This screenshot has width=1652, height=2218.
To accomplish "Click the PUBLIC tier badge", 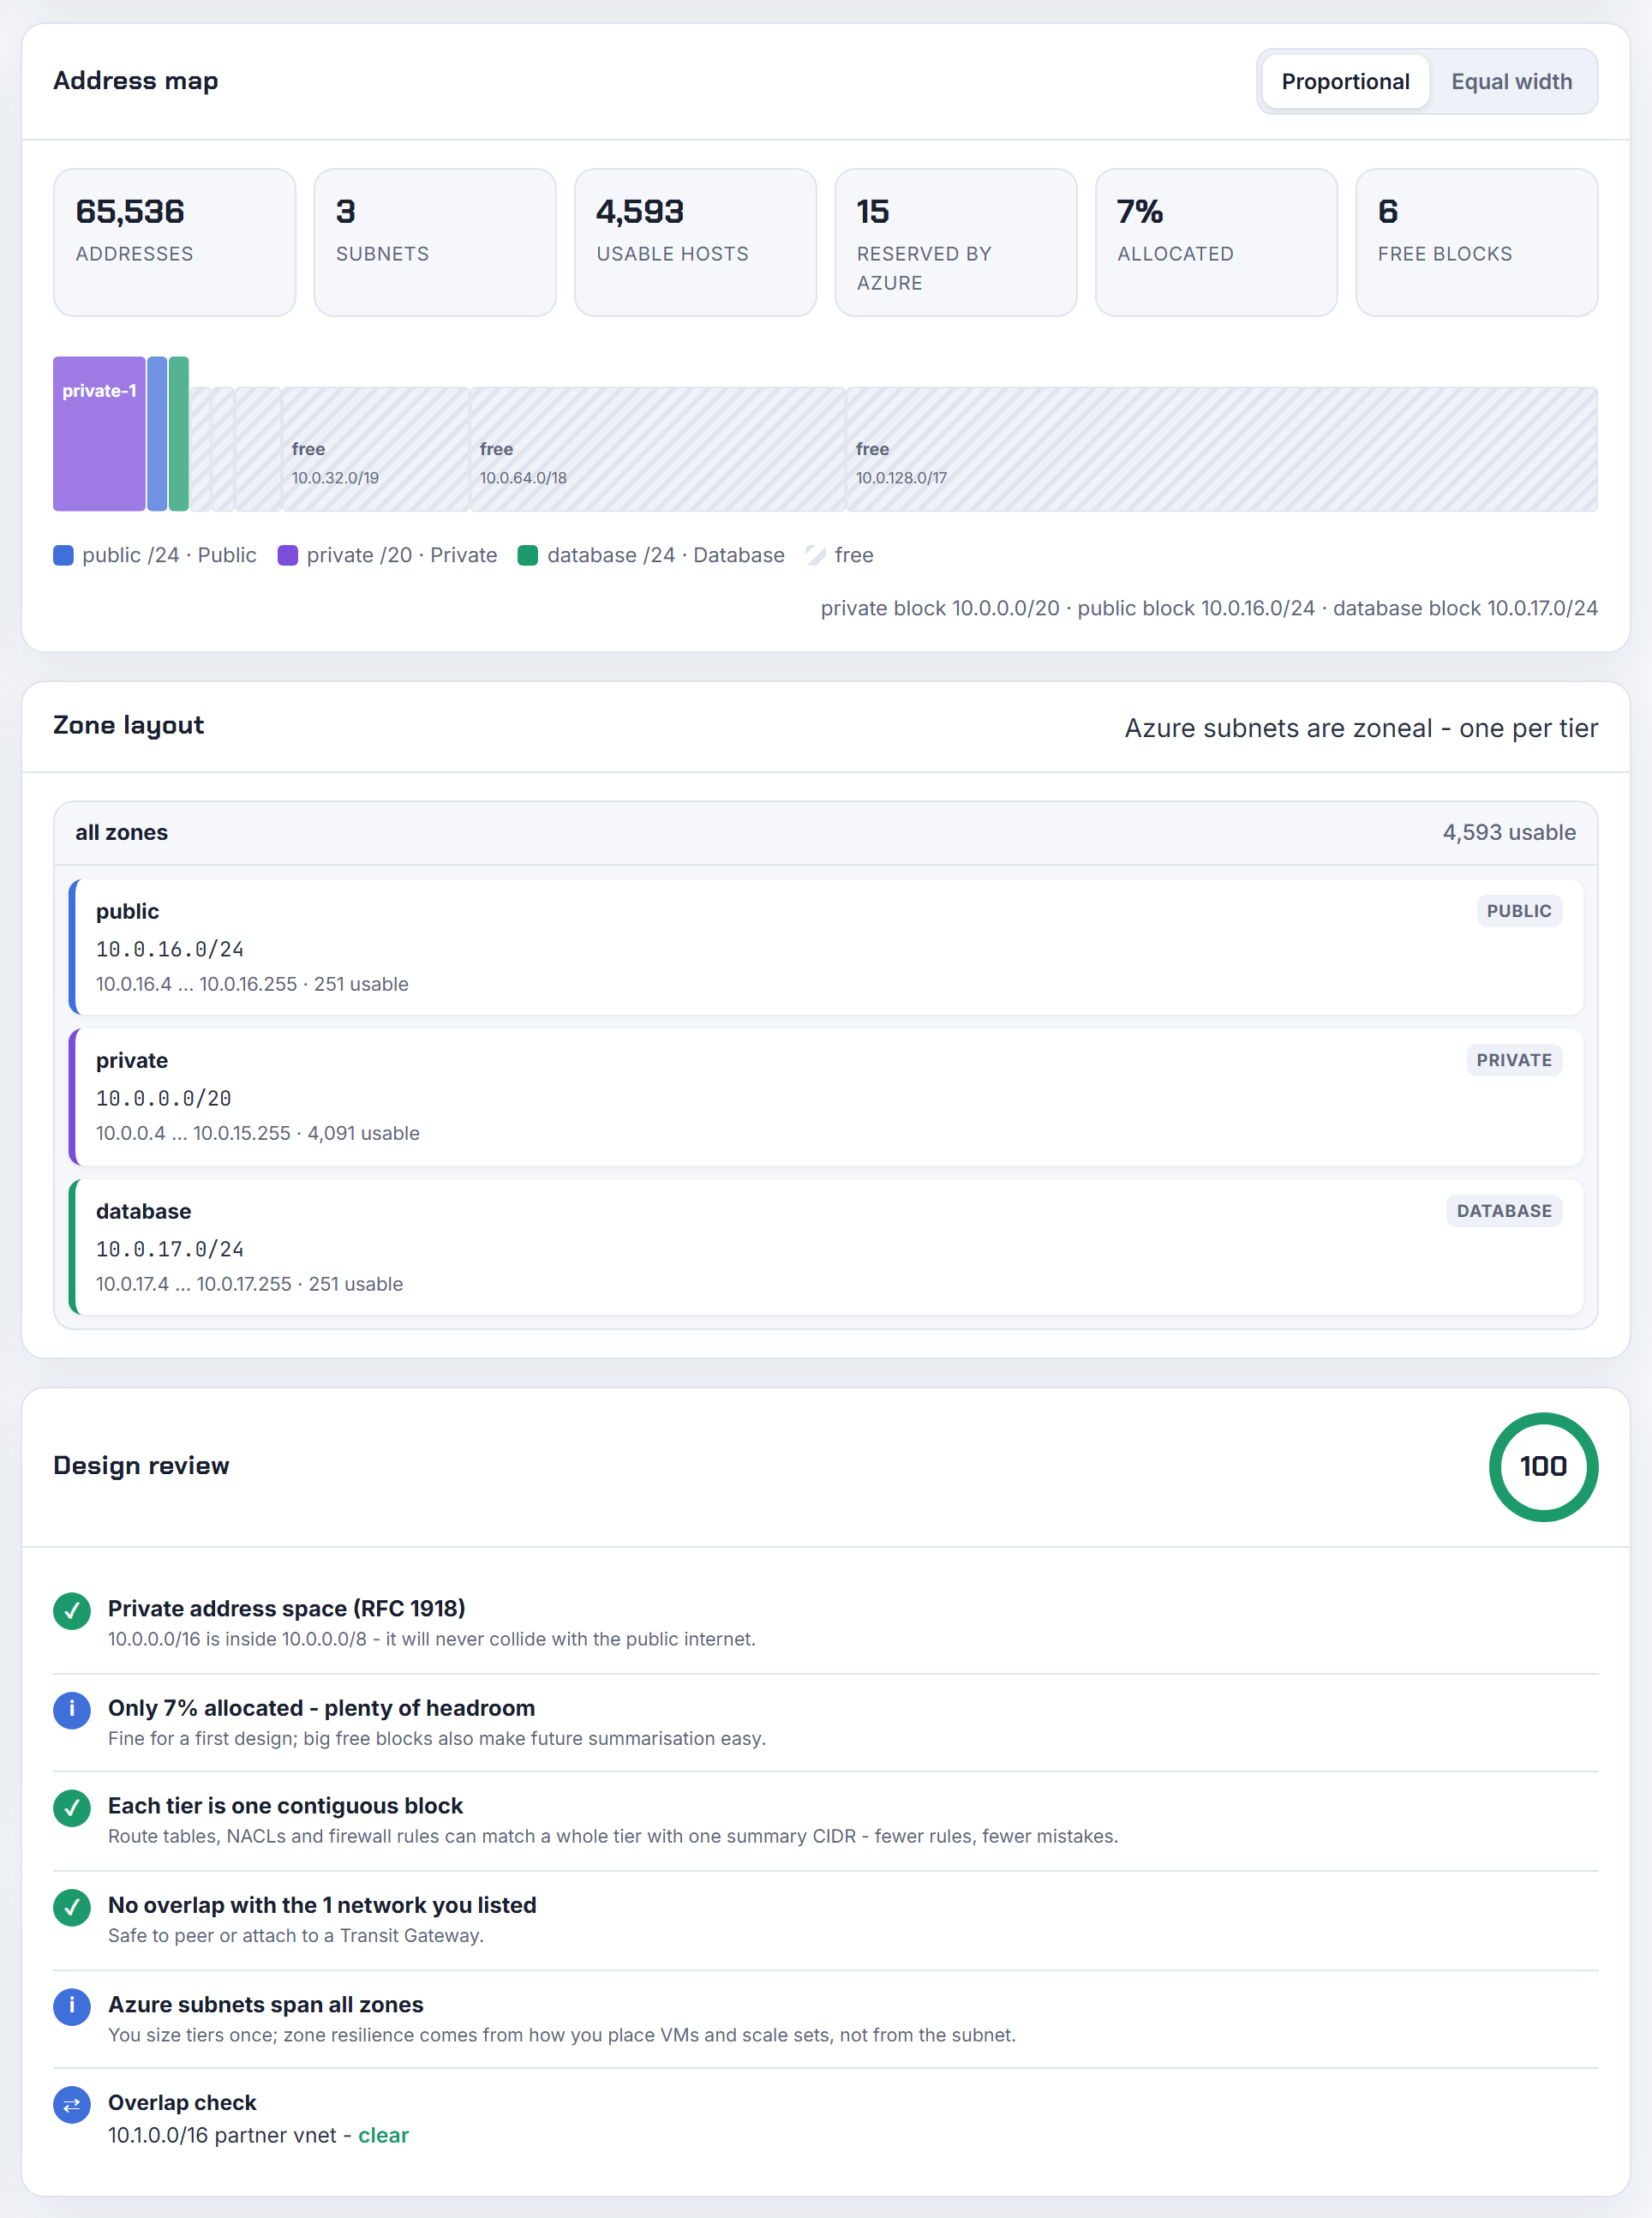I will click(1519, 911).
